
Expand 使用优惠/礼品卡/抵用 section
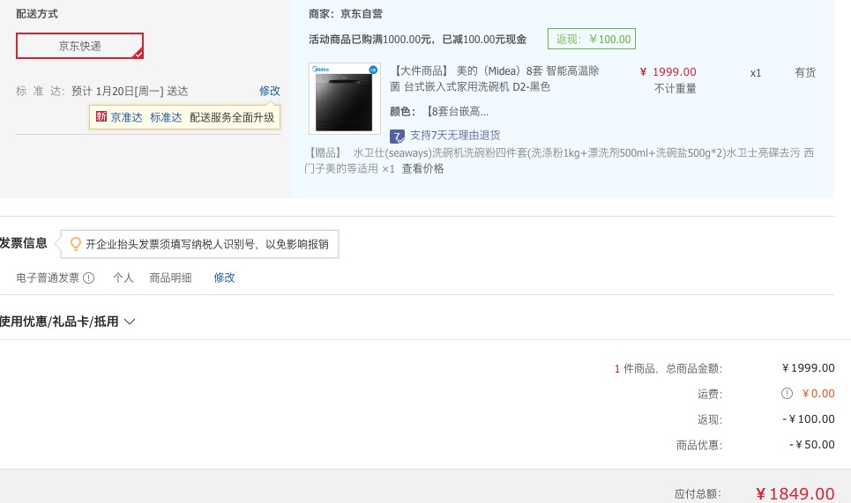[67, 322]
